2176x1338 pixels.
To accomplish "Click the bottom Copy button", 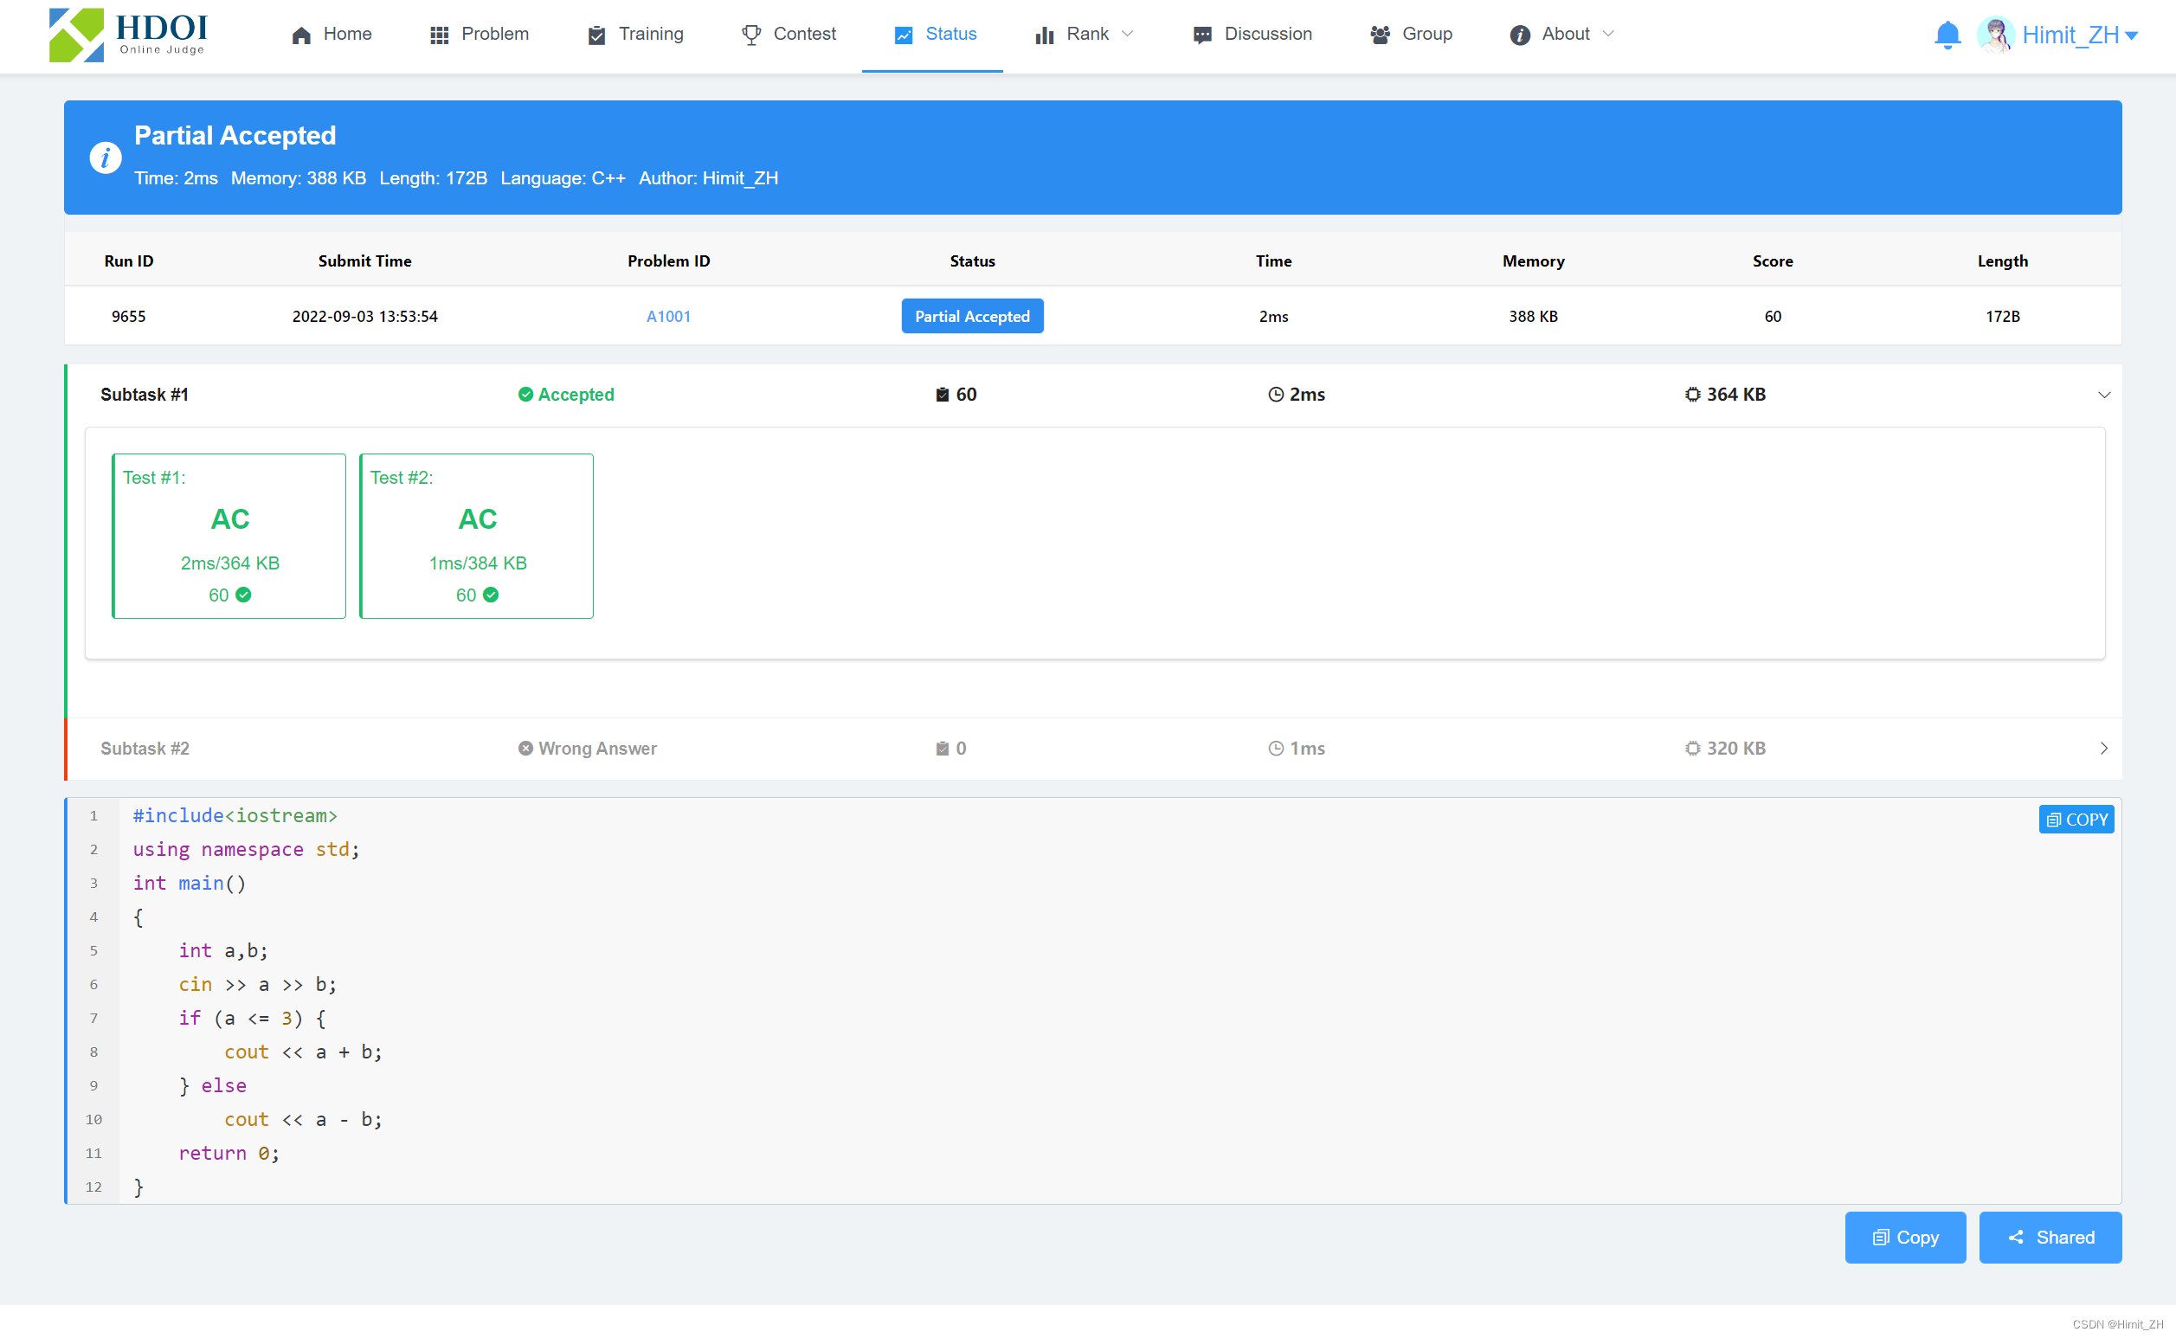I will (x=1904, y=1237).
